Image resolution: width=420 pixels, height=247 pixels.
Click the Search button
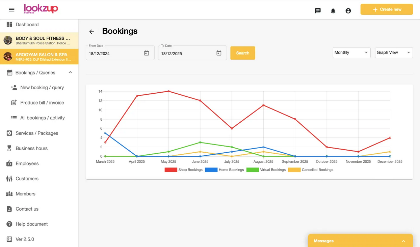click(243, 53)
